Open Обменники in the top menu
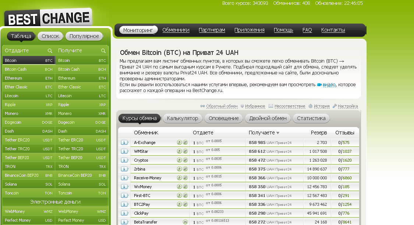The width and height of the screenshot is (414, 225). click(176, 30)
